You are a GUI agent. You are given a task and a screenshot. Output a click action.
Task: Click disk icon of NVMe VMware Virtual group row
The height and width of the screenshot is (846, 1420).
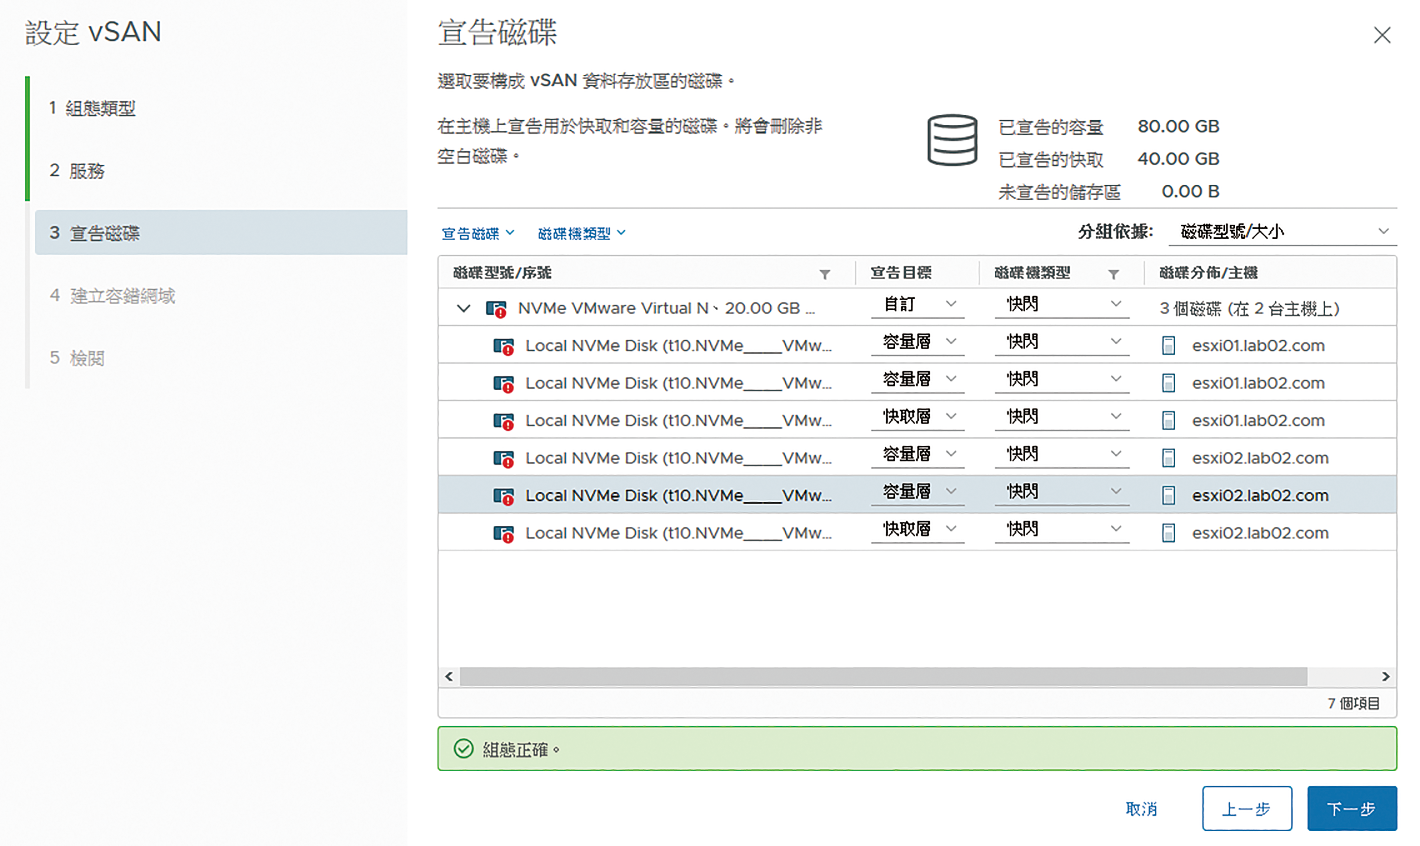(x=496, y=309)
